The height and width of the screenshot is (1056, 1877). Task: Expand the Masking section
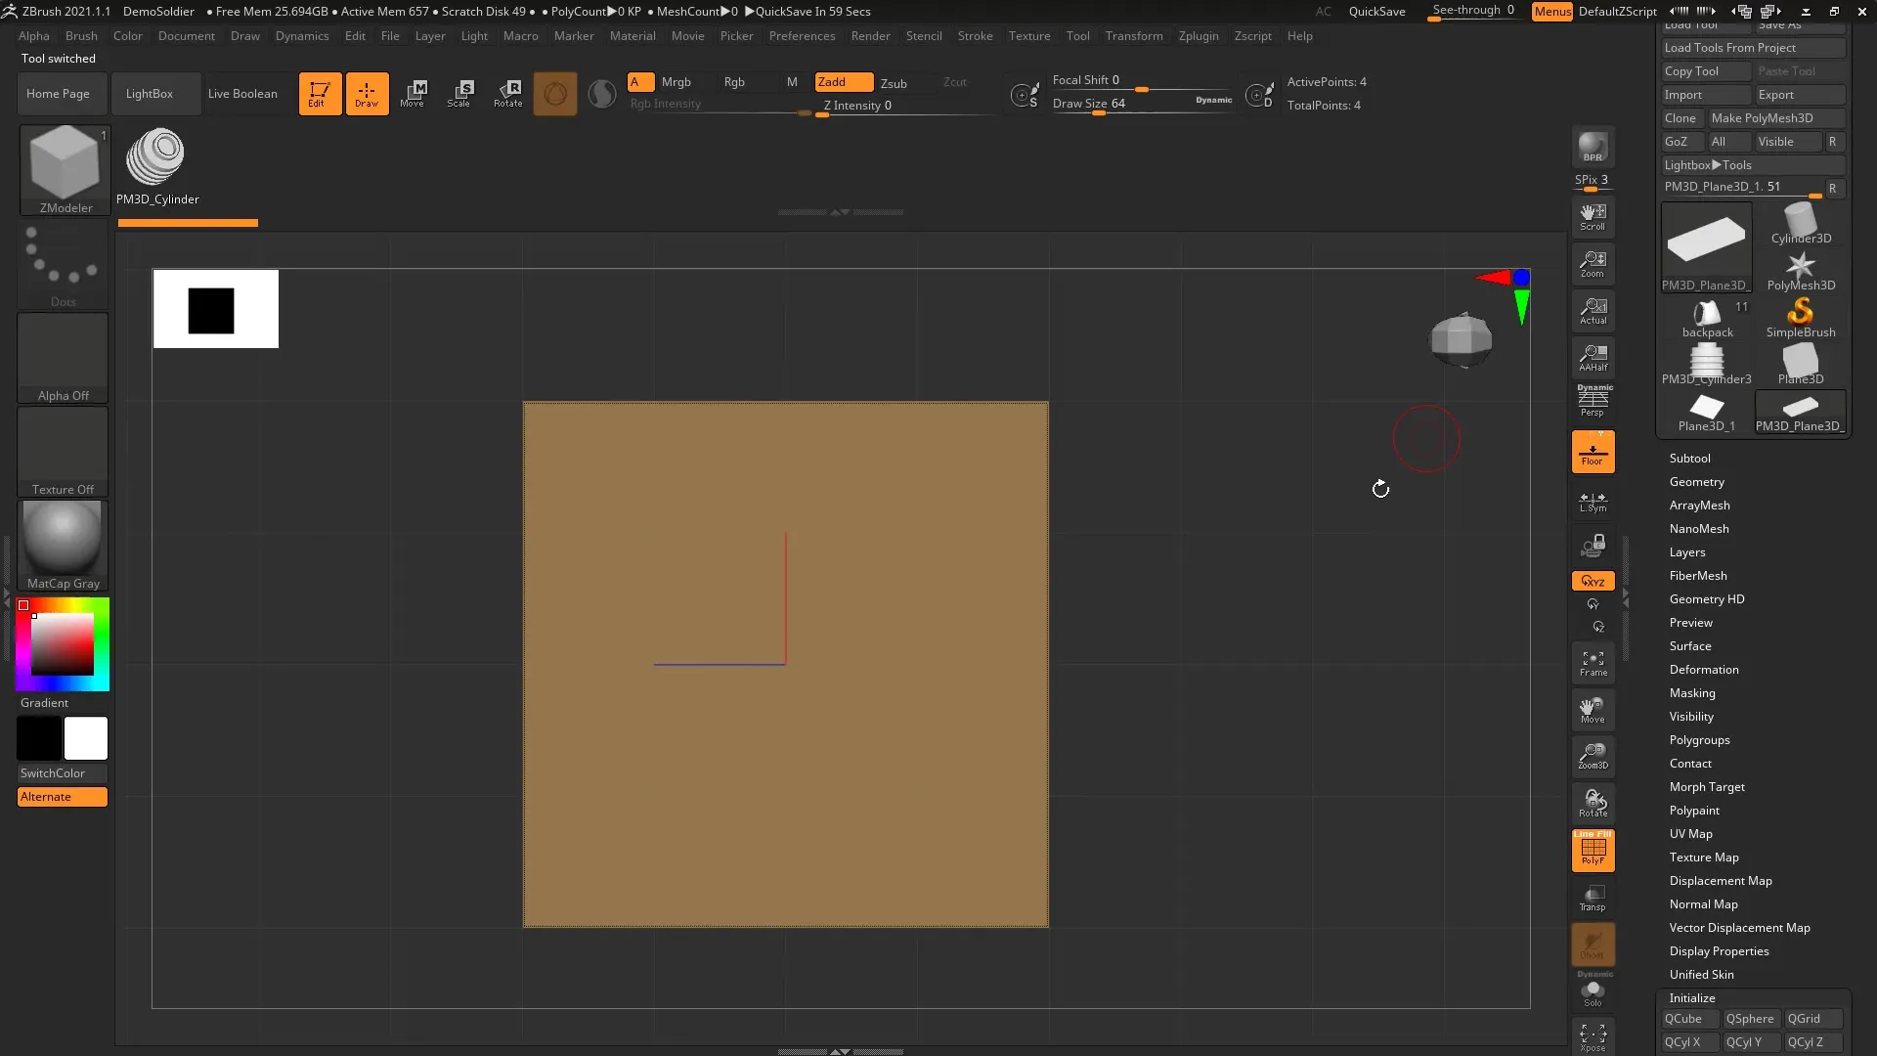pos(1691,692)
